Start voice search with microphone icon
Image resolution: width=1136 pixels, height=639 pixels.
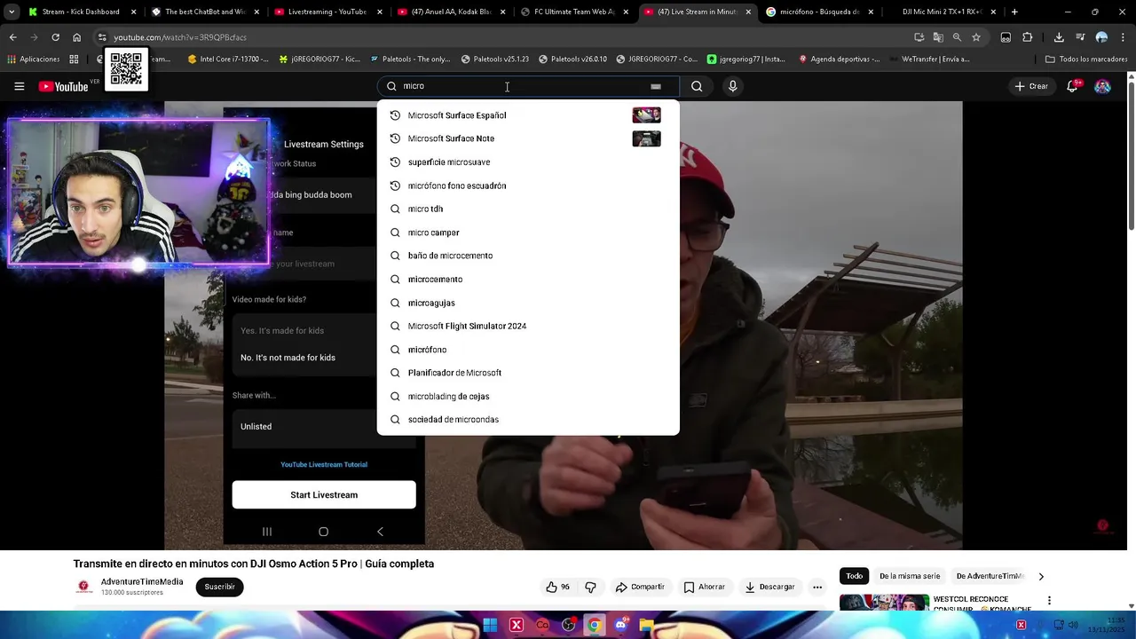(x=732, y=86)
